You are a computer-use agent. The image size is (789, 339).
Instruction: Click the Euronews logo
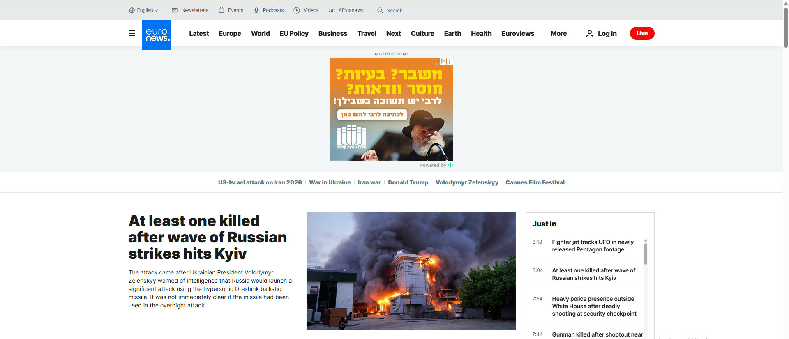pos(157,35)
